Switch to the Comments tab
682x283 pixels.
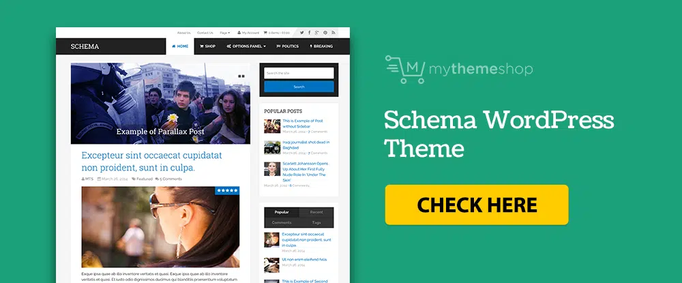coord(282,222)
